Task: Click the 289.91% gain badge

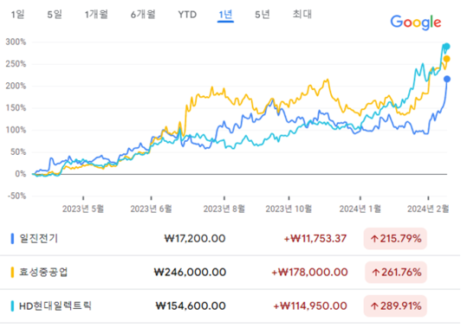Action: [x=395, y=305]
